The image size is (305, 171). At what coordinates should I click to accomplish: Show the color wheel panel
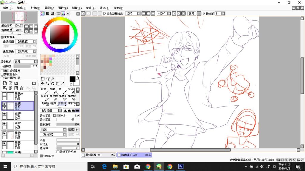point(42,13)
